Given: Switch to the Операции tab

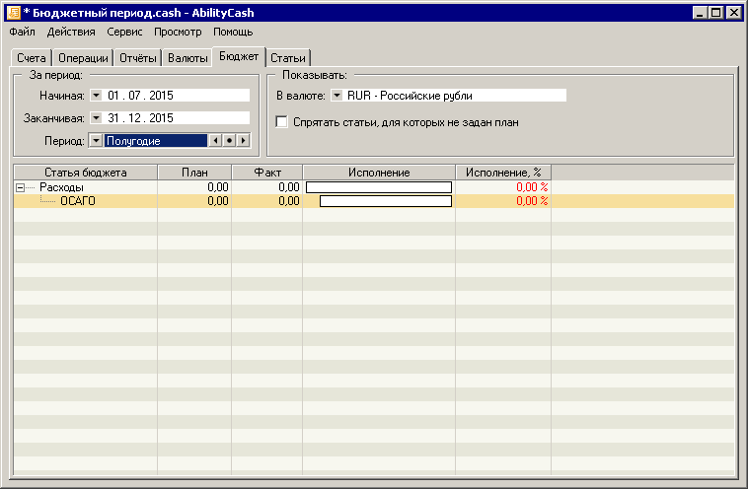Looking at the screenshot, I should click(82, 58).
